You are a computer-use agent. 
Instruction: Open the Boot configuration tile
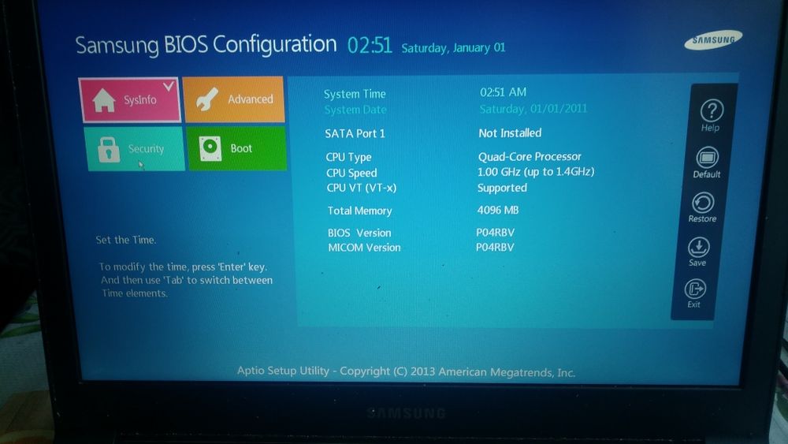tap(236, 147)
